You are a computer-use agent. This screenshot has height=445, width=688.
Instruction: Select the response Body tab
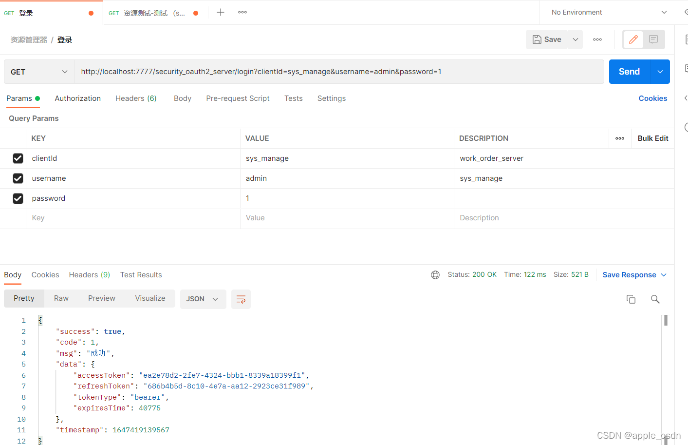tap(13, 275)
